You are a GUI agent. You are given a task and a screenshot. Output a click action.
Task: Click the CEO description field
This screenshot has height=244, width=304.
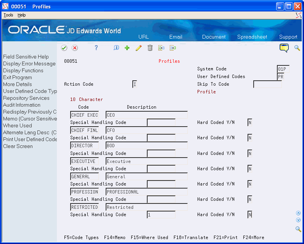tap(146, 115)
